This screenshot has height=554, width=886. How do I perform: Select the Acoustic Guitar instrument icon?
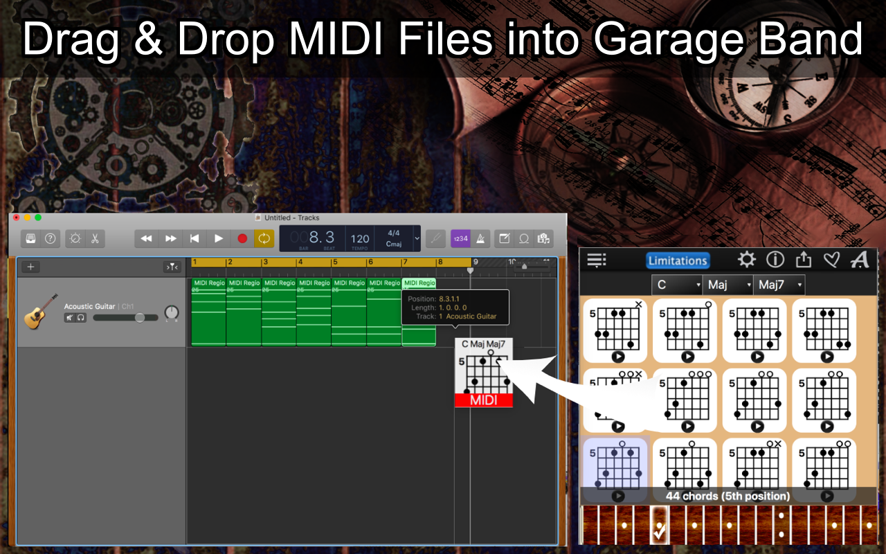(x=40, y=311)
